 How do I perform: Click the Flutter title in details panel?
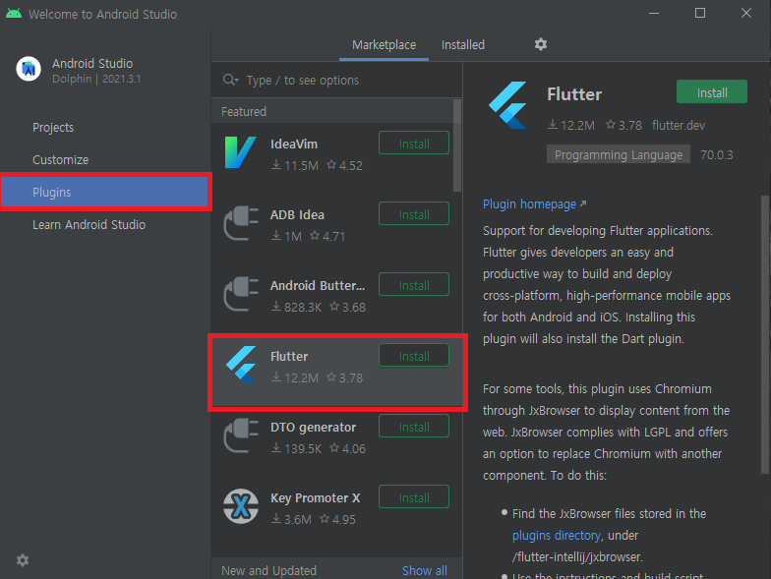(x=574, y=94)
